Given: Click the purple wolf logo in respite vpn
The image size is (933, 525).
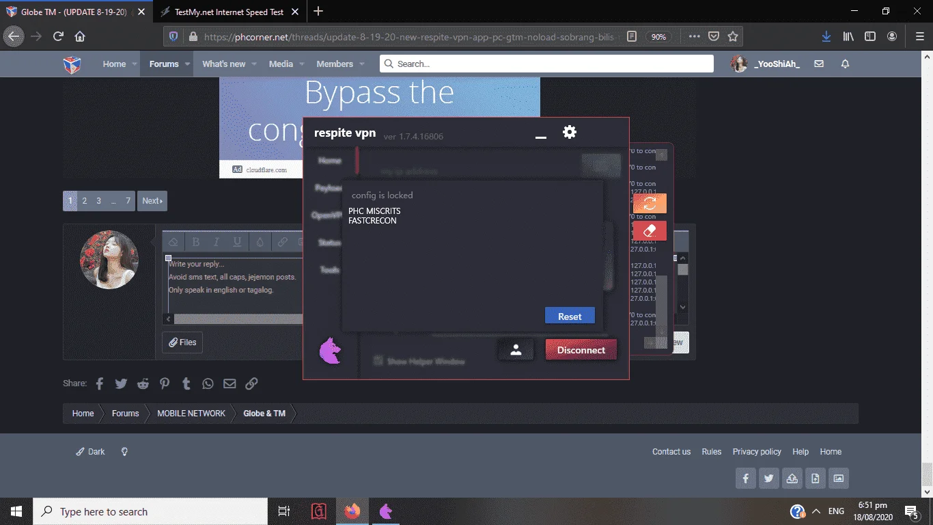Looking at the screenshot, I should tap(331, 351).
